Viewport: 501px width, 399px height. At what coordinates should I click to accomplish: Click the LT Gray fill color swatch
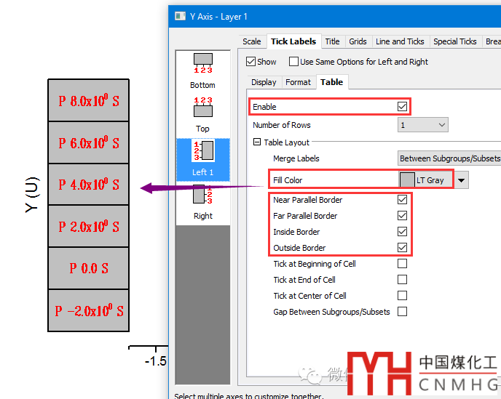[407, 180]
